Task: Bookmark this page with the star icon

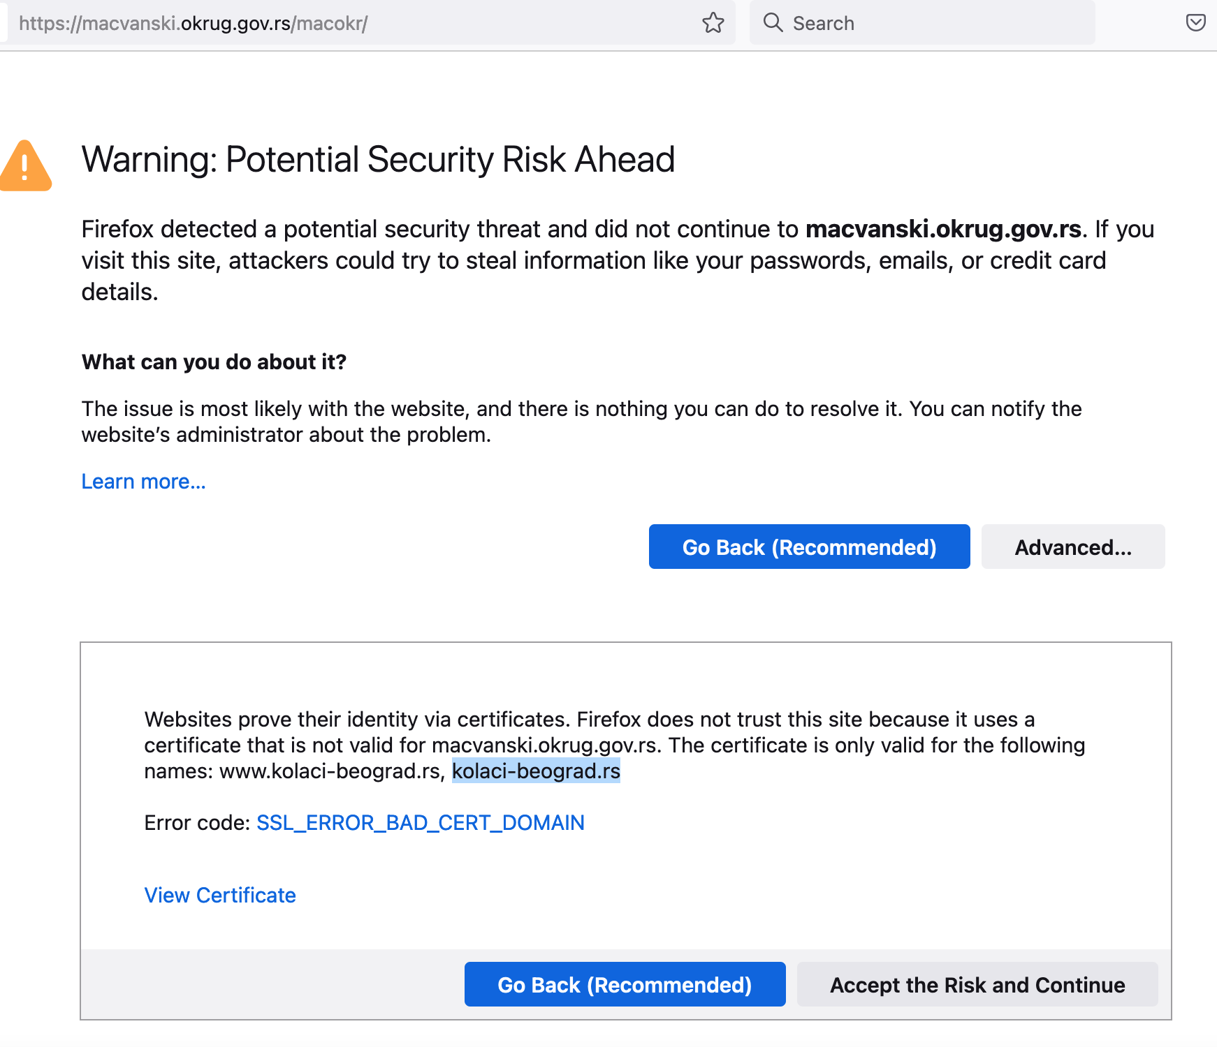Action: coord(713,23)
